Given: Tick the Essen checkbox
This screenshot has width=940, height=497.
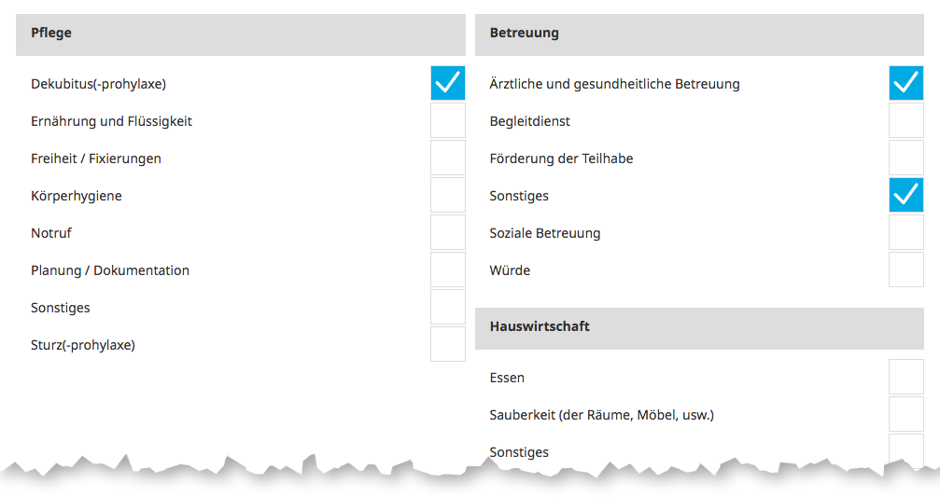Looking at the screenshot, I should pos(906,377).
